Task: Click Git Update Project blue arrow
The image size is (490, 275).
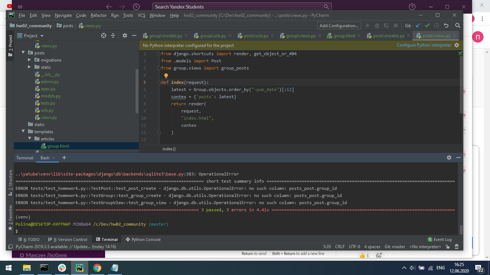Action: (x=418, y=25)
